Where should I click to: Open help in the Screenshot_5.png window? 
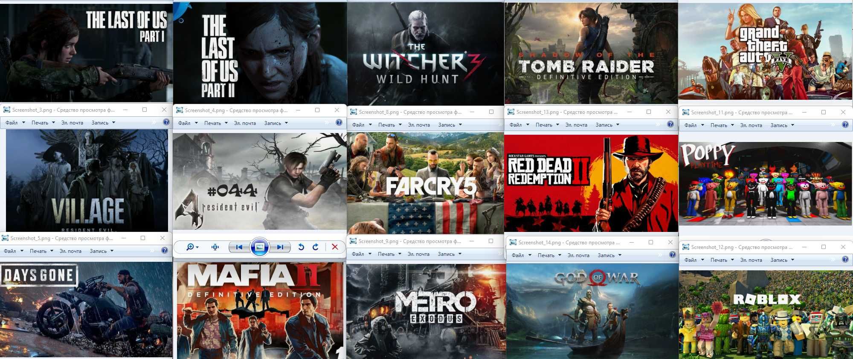[x=165, y=251]
